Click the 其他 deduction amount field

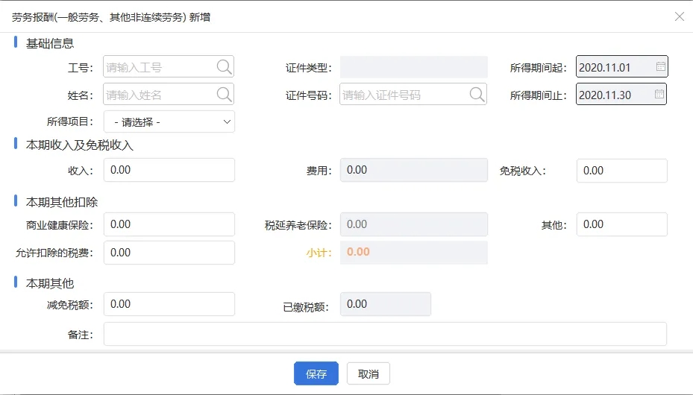[x=622, y=224]
